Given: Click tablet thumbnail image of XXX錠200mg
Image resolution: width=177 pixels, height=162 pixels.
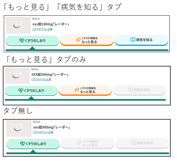Looking at the screenshot, I should 17,75.
